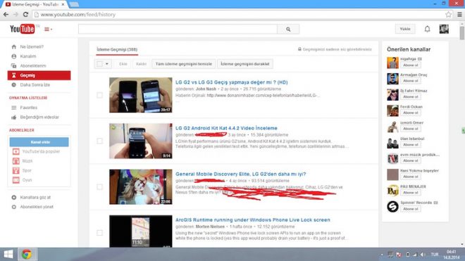Reload the page
The width and height of the screenshot is (465, 261).
[x=25, y=14]
